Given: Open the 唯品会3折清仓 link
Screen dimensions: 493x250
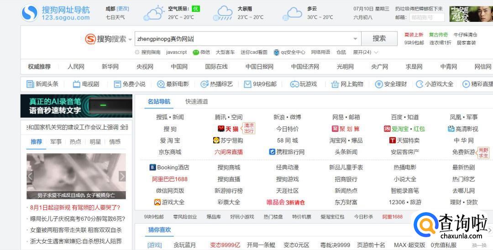Looking at the screenshot, I should [286, 202].
